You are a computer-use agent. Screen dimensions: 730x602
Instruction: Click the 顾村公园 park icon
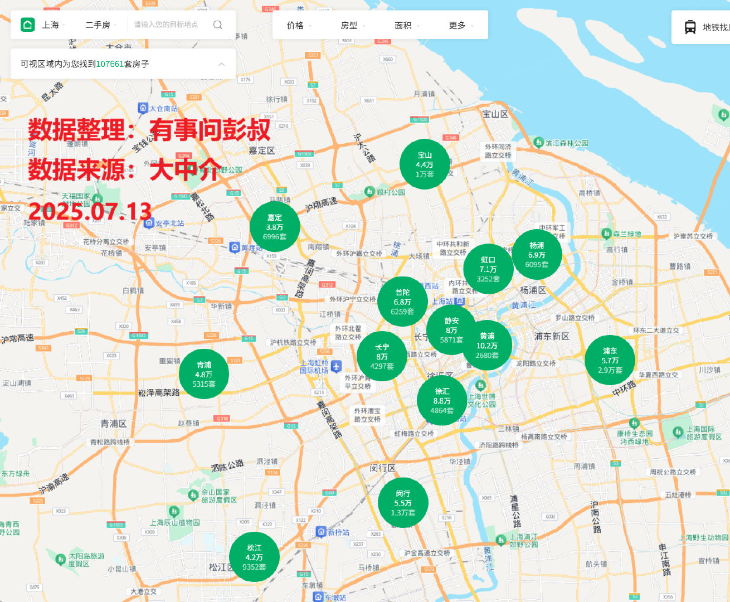click(x=368, y=191)
